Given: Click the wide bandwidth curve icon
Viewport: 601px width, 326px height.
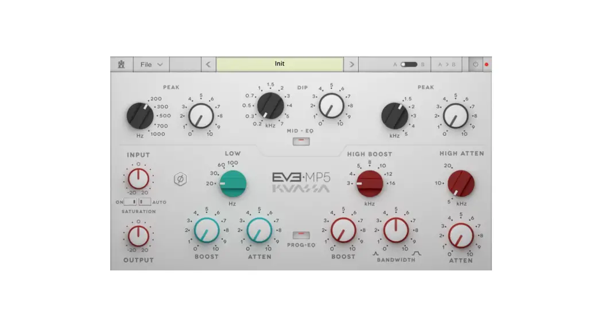Looking at the screenshot, I should click(x=416, y=253).
